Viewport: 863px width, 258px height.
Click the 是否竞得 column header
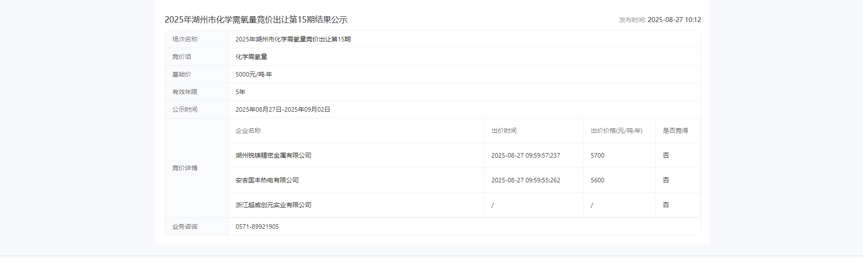675,131
